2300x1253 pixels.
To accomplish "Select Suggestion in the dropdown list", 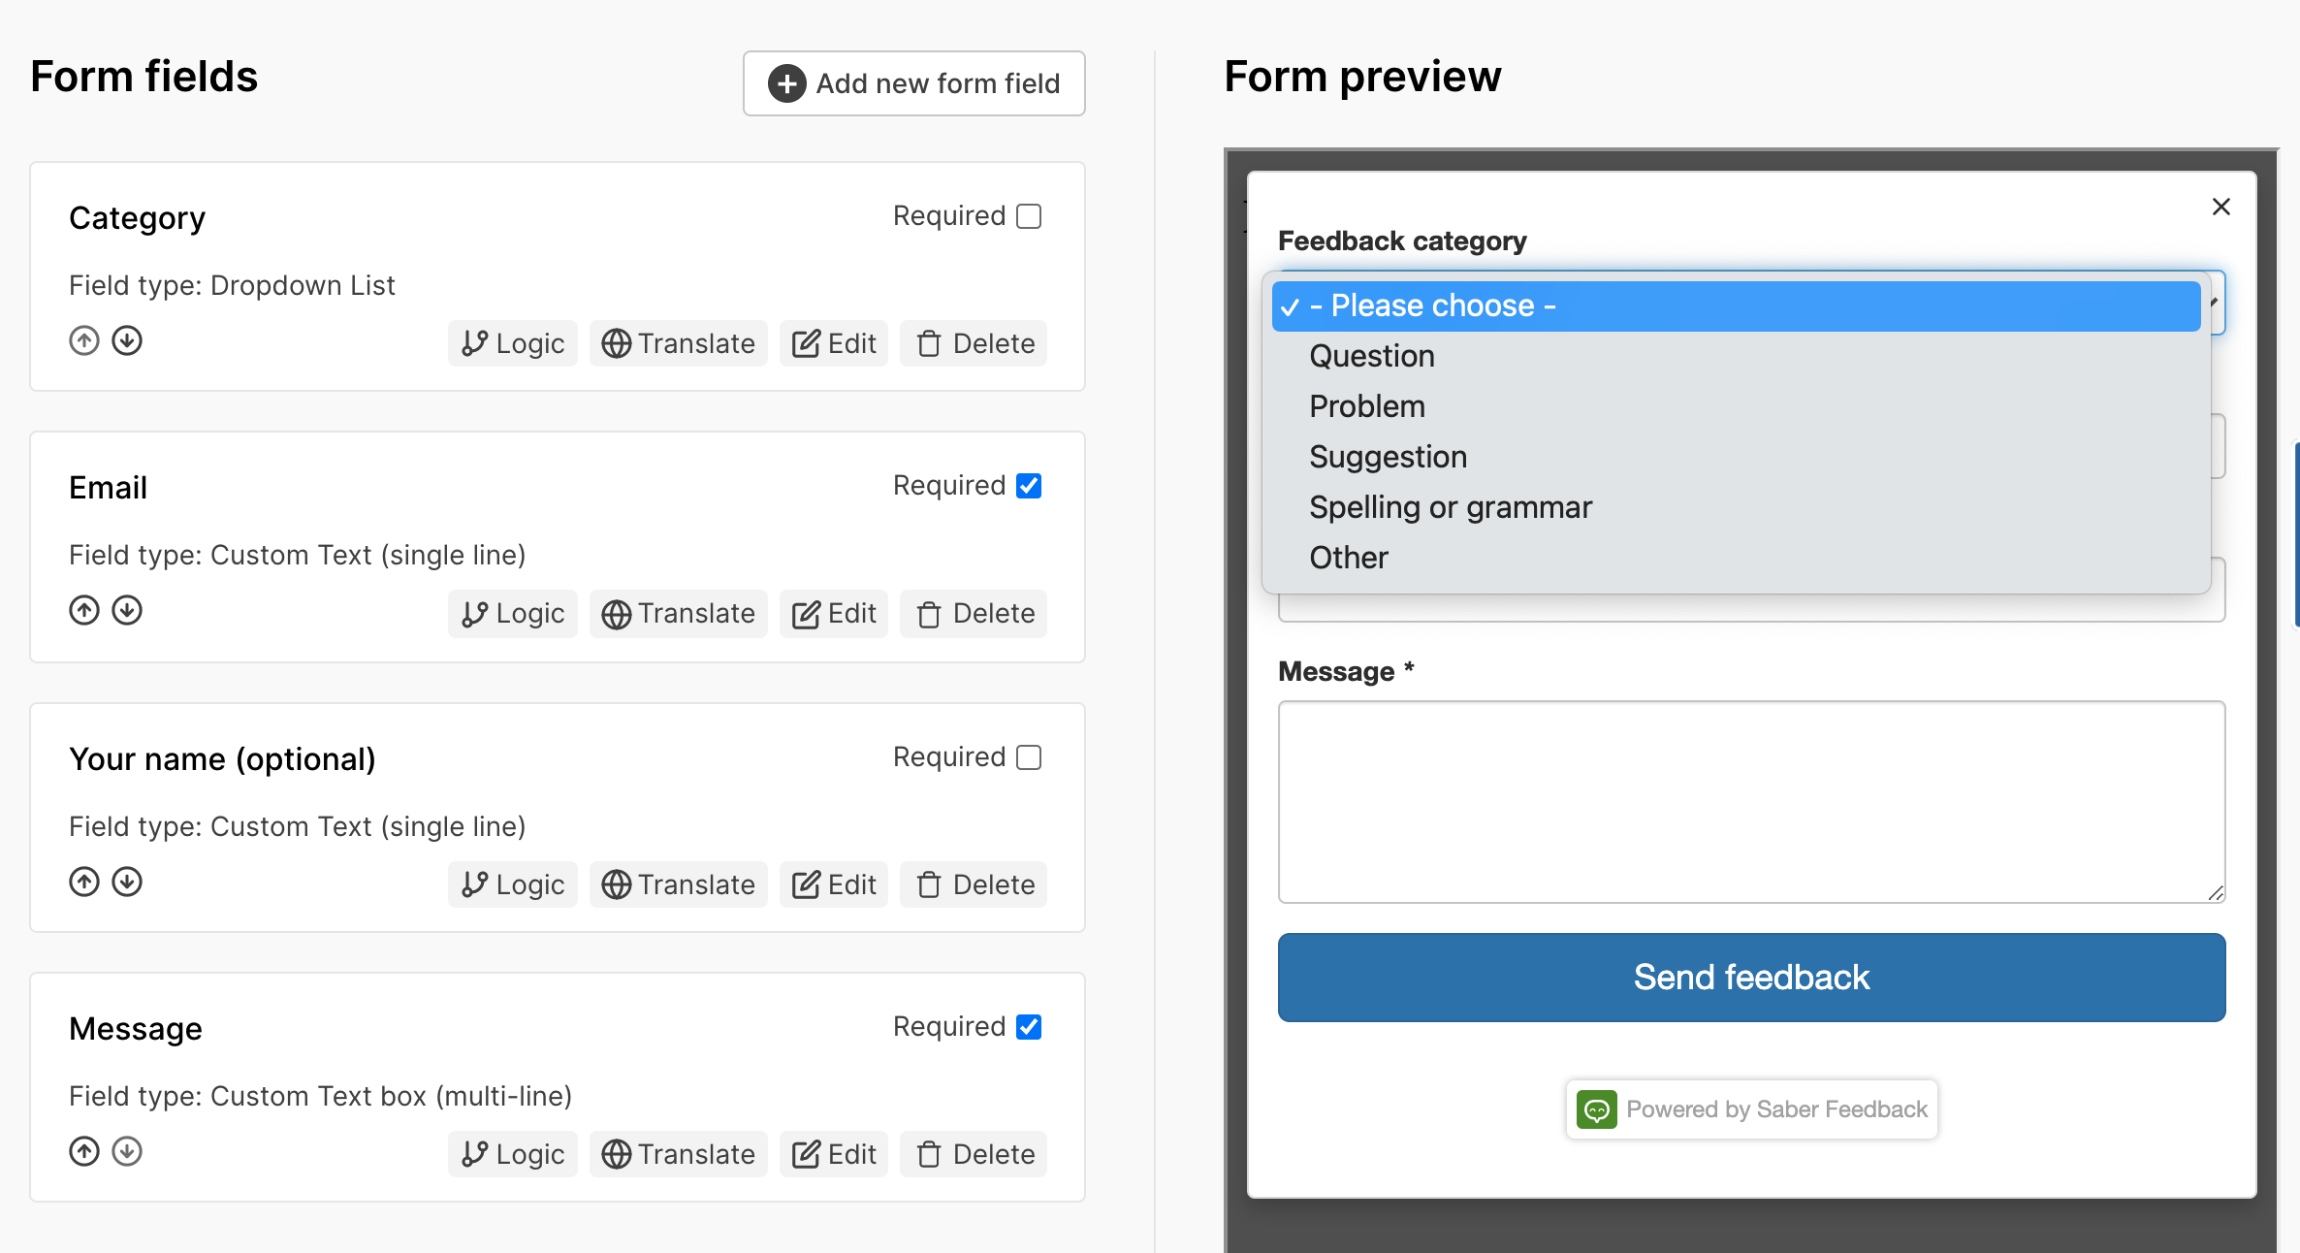I will pos(1388,457).
